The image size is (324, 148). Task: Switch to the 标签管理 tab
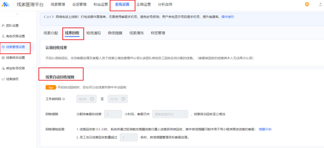(x=158, y=33)
